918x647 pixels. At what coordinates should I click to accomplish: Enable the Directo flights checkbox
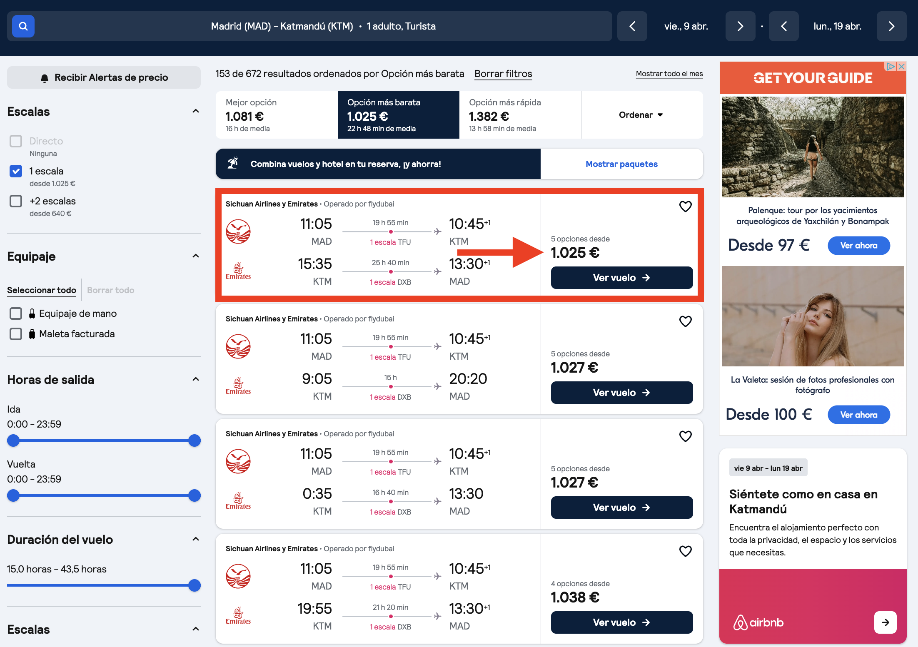click(16, 141)
